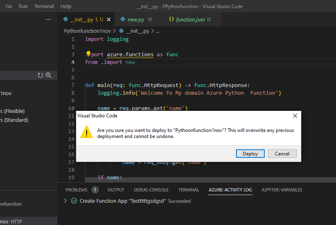The height and width of the screenshot is (225, 336).
Task: Click line number 4 in gutter
Action: pyautogui.click(x=73, y=62)
